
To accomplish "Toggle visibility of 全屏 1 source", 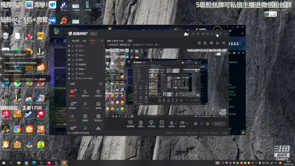I will (69, 60).
